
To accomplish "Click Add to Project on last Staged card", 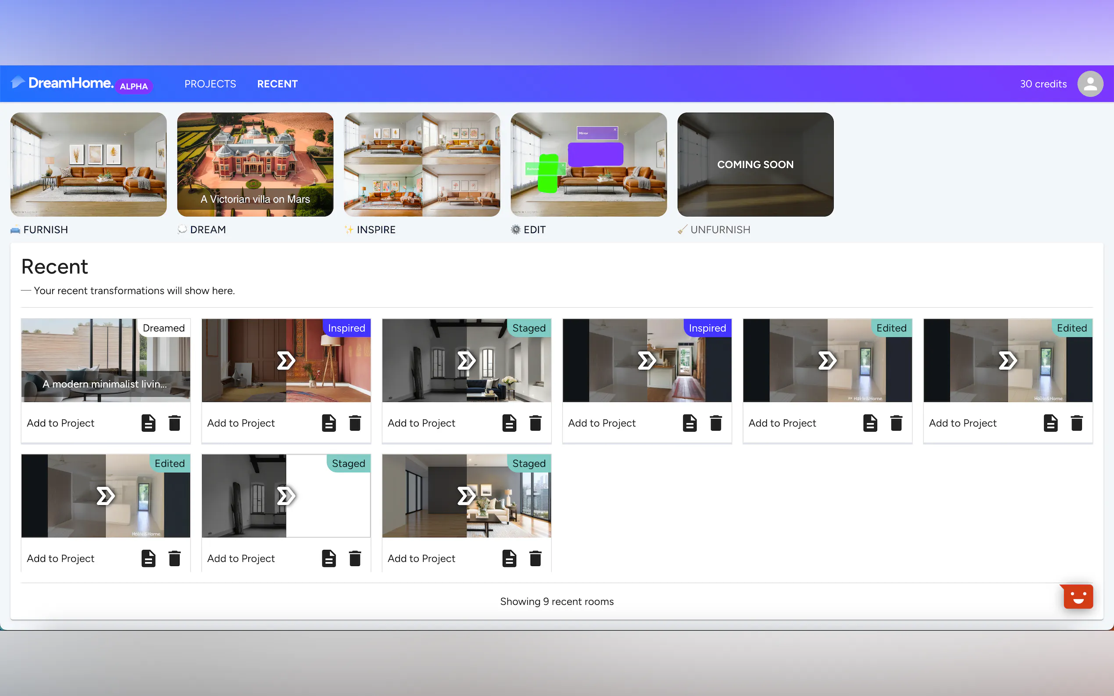I will pyautogui.click(x=421, y=558).
